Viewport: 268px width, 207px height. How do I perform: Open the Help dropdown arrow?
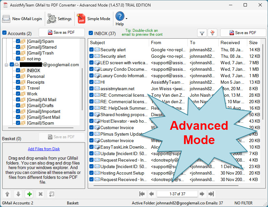tap(126, 19)
